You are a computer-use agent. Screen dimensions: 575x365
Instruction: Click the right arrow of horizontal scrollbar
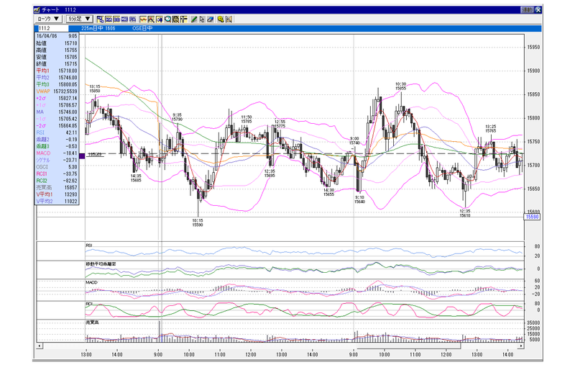click(520, 346)
